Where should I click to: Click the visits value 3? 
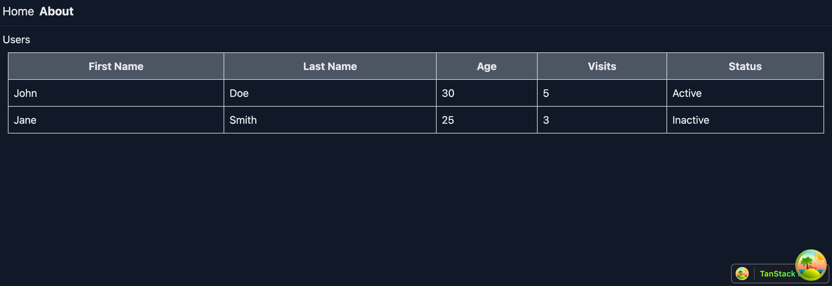click(545, 120)
